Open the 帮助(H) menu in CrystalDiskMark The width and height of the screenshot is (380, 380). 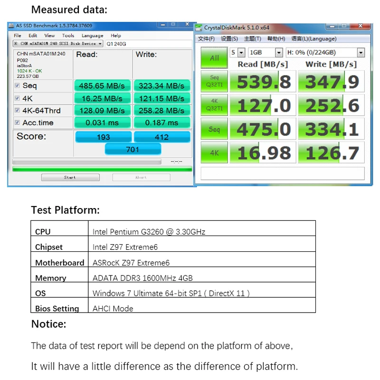276,39
